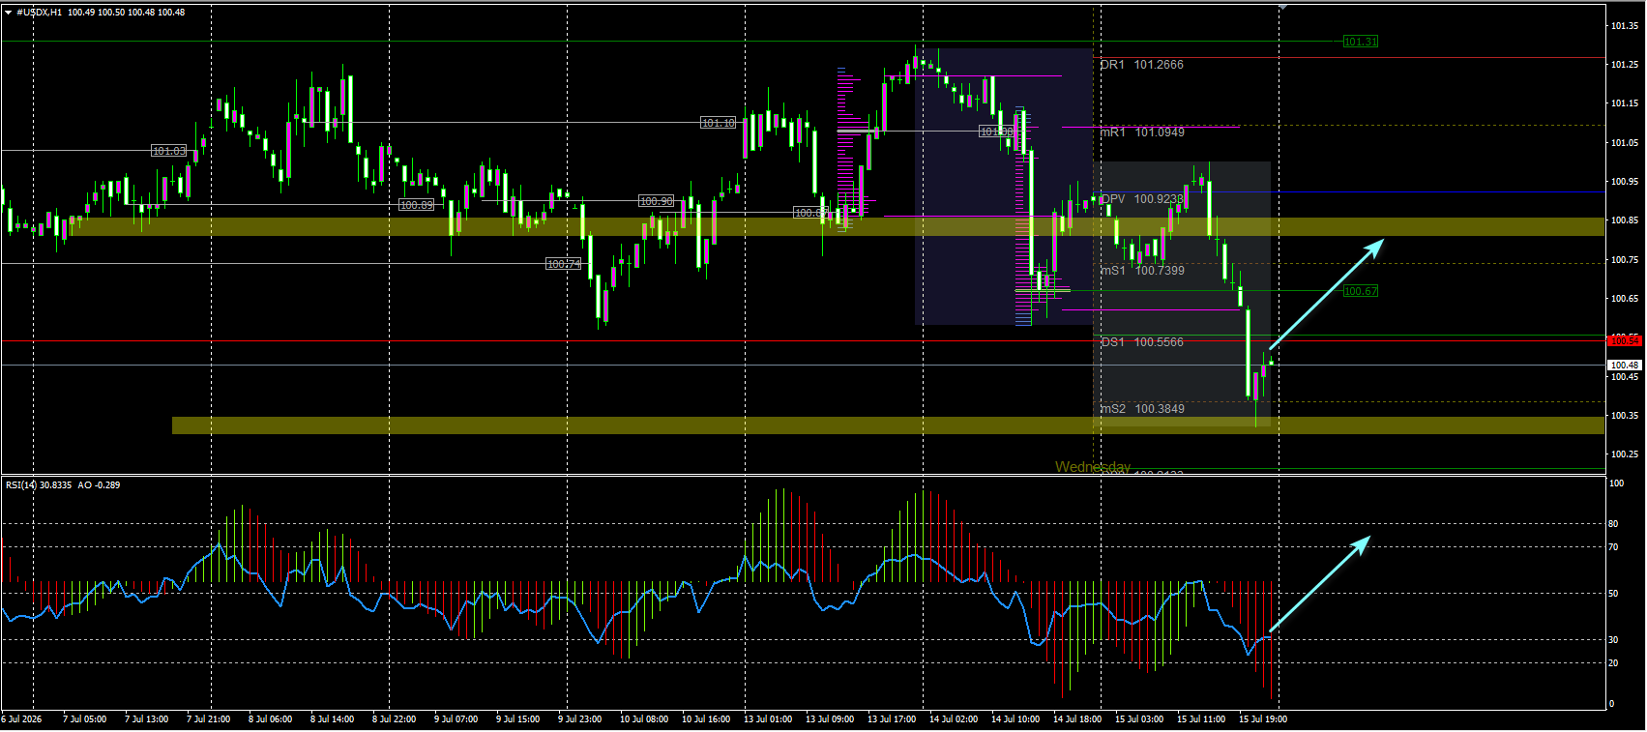
Task: Select the upper yellow zone rectangle
Action: coord(838,226)
